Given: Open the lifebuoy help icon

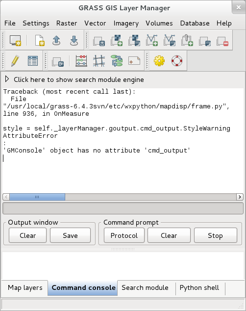Looking at the screenshot, I should [x=177, y=61].
